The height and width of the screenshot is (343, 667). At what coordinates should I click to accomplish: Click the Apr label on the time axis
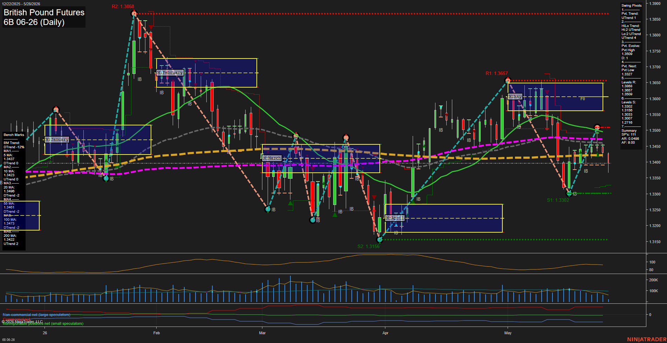point(385,333)
